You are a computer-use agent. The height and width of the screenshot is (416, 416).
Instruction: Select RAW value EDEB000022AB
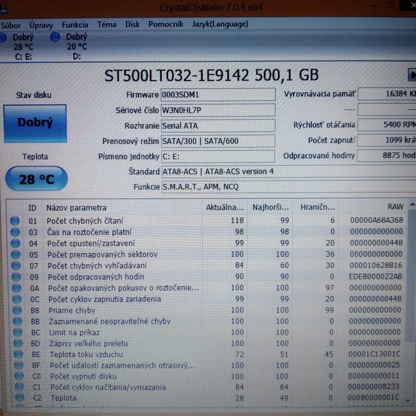376,276
